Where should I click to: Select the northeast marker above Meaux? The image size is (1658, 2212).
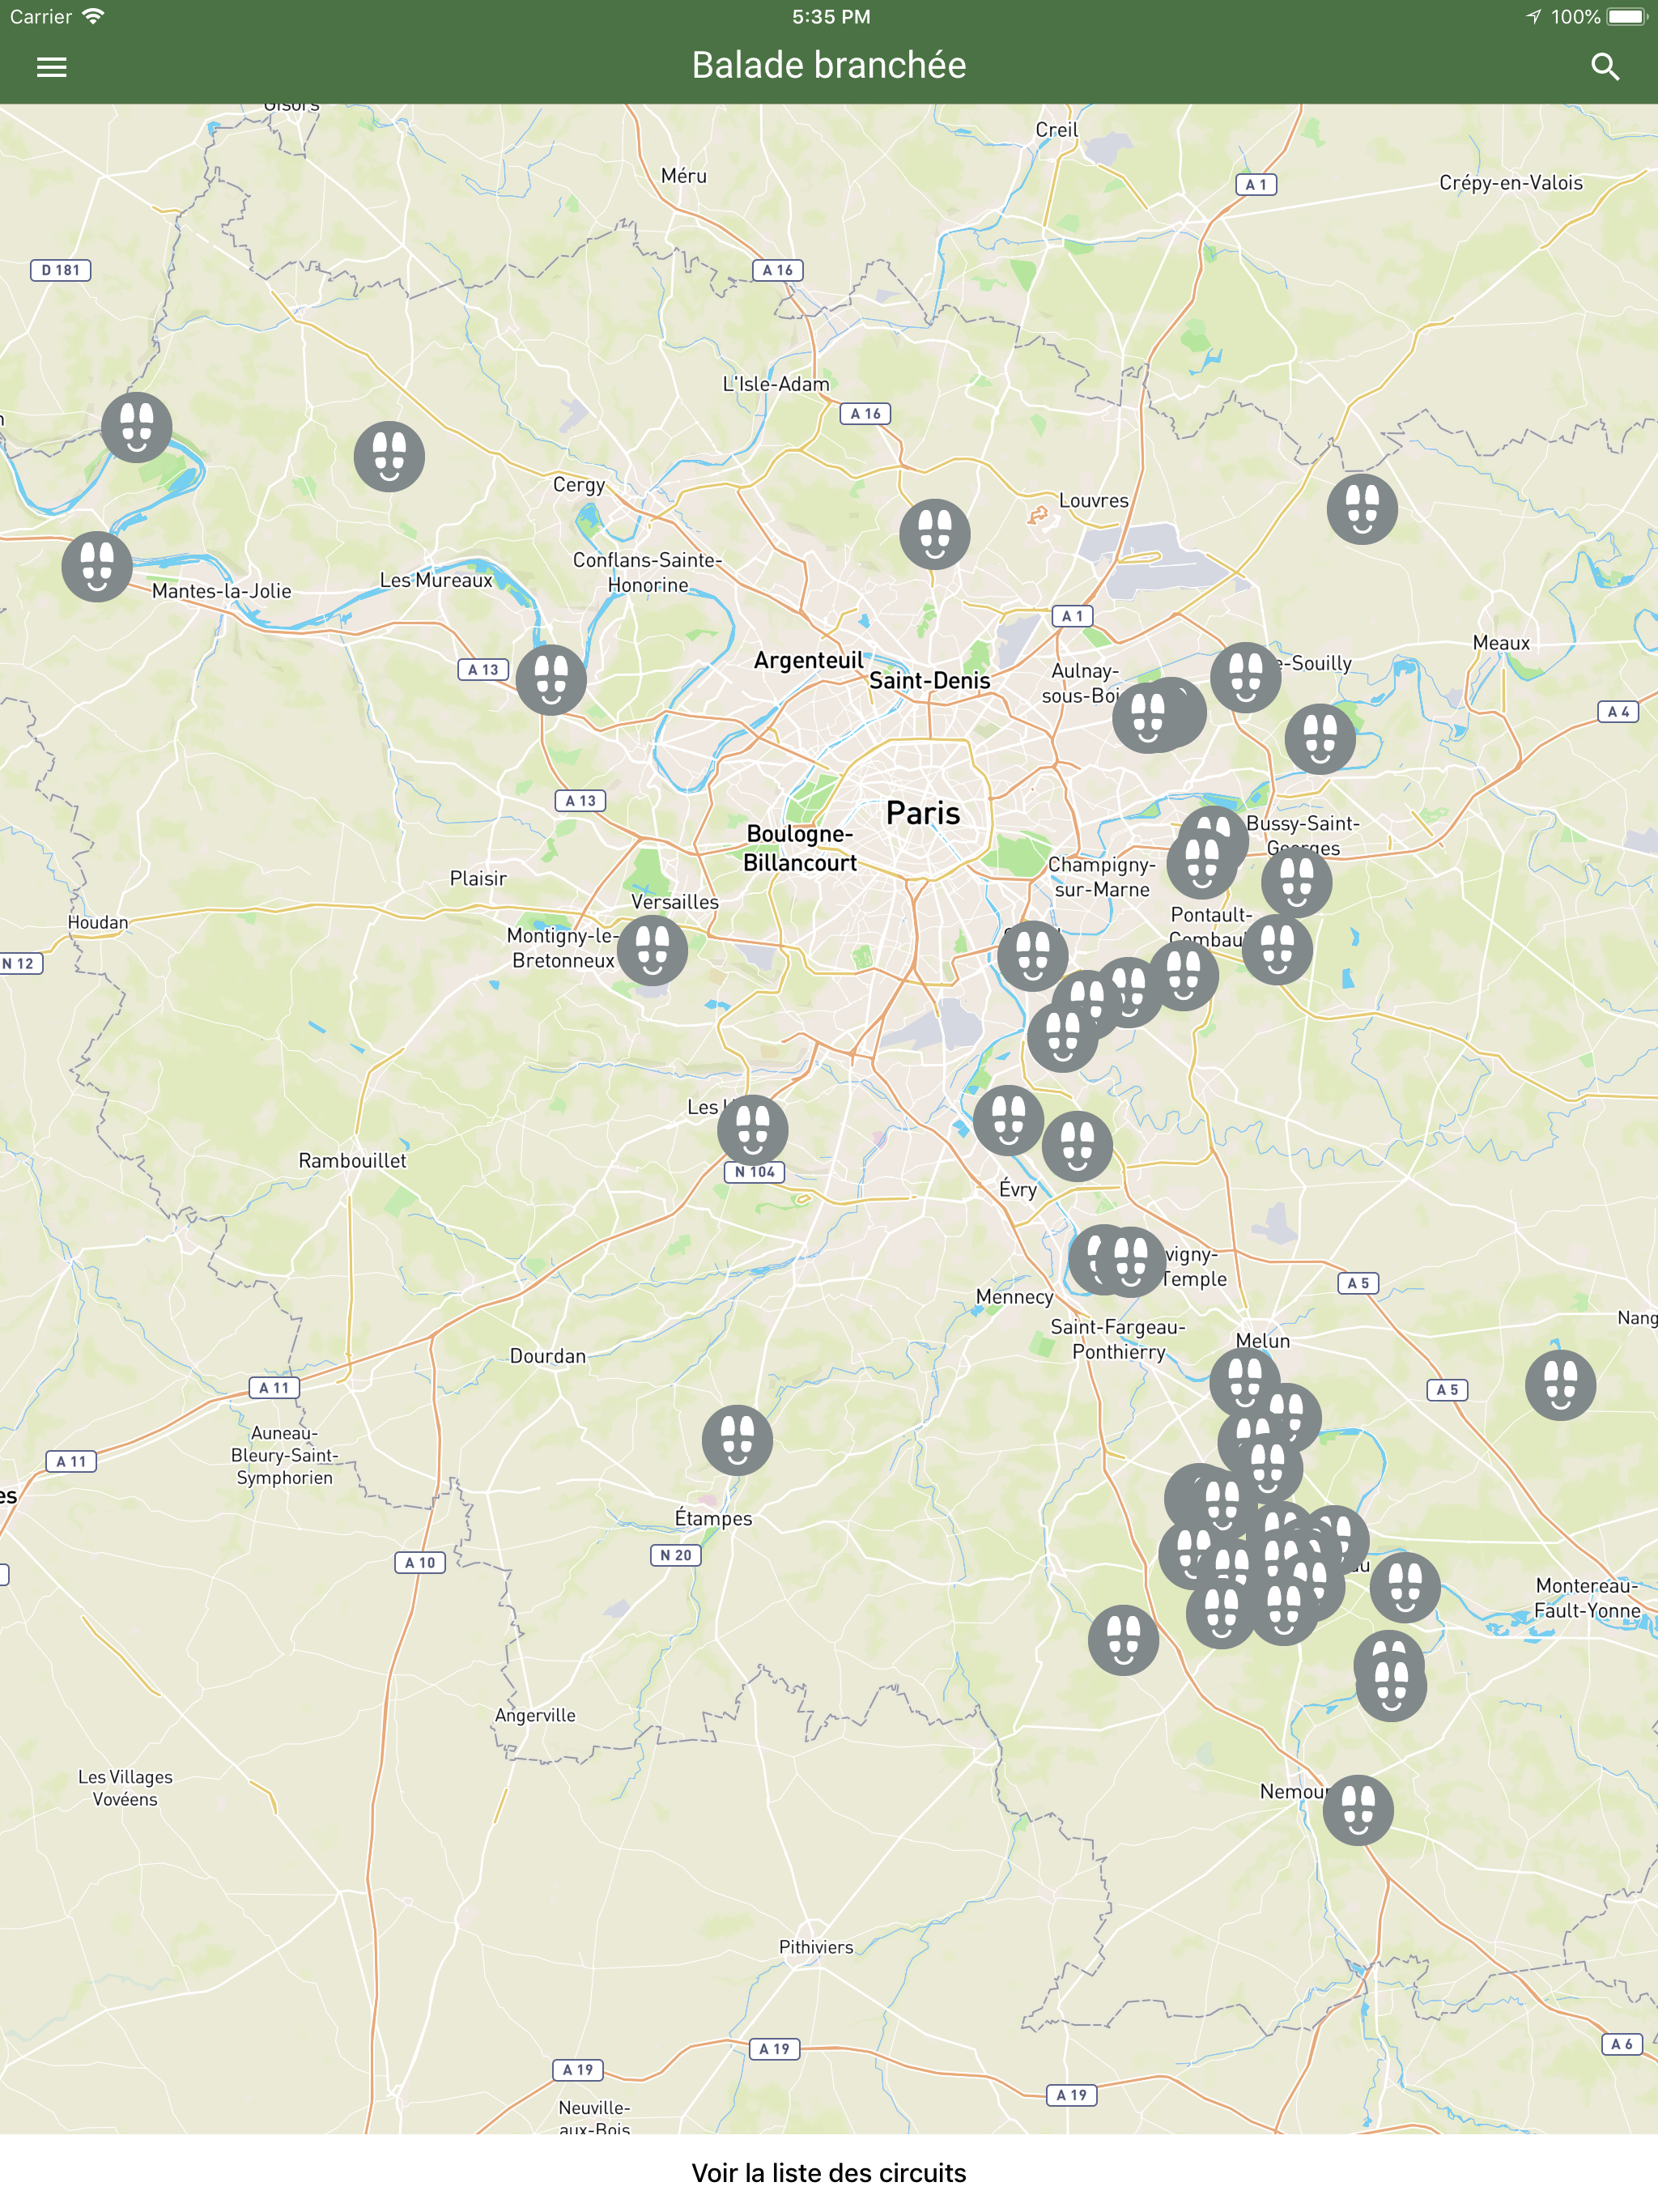pyautogui.click(x=1362, y=509)
